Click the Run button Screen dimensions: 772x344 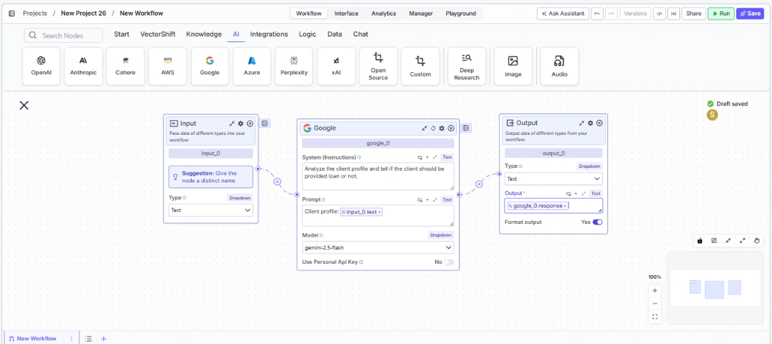tap(721, 13)
